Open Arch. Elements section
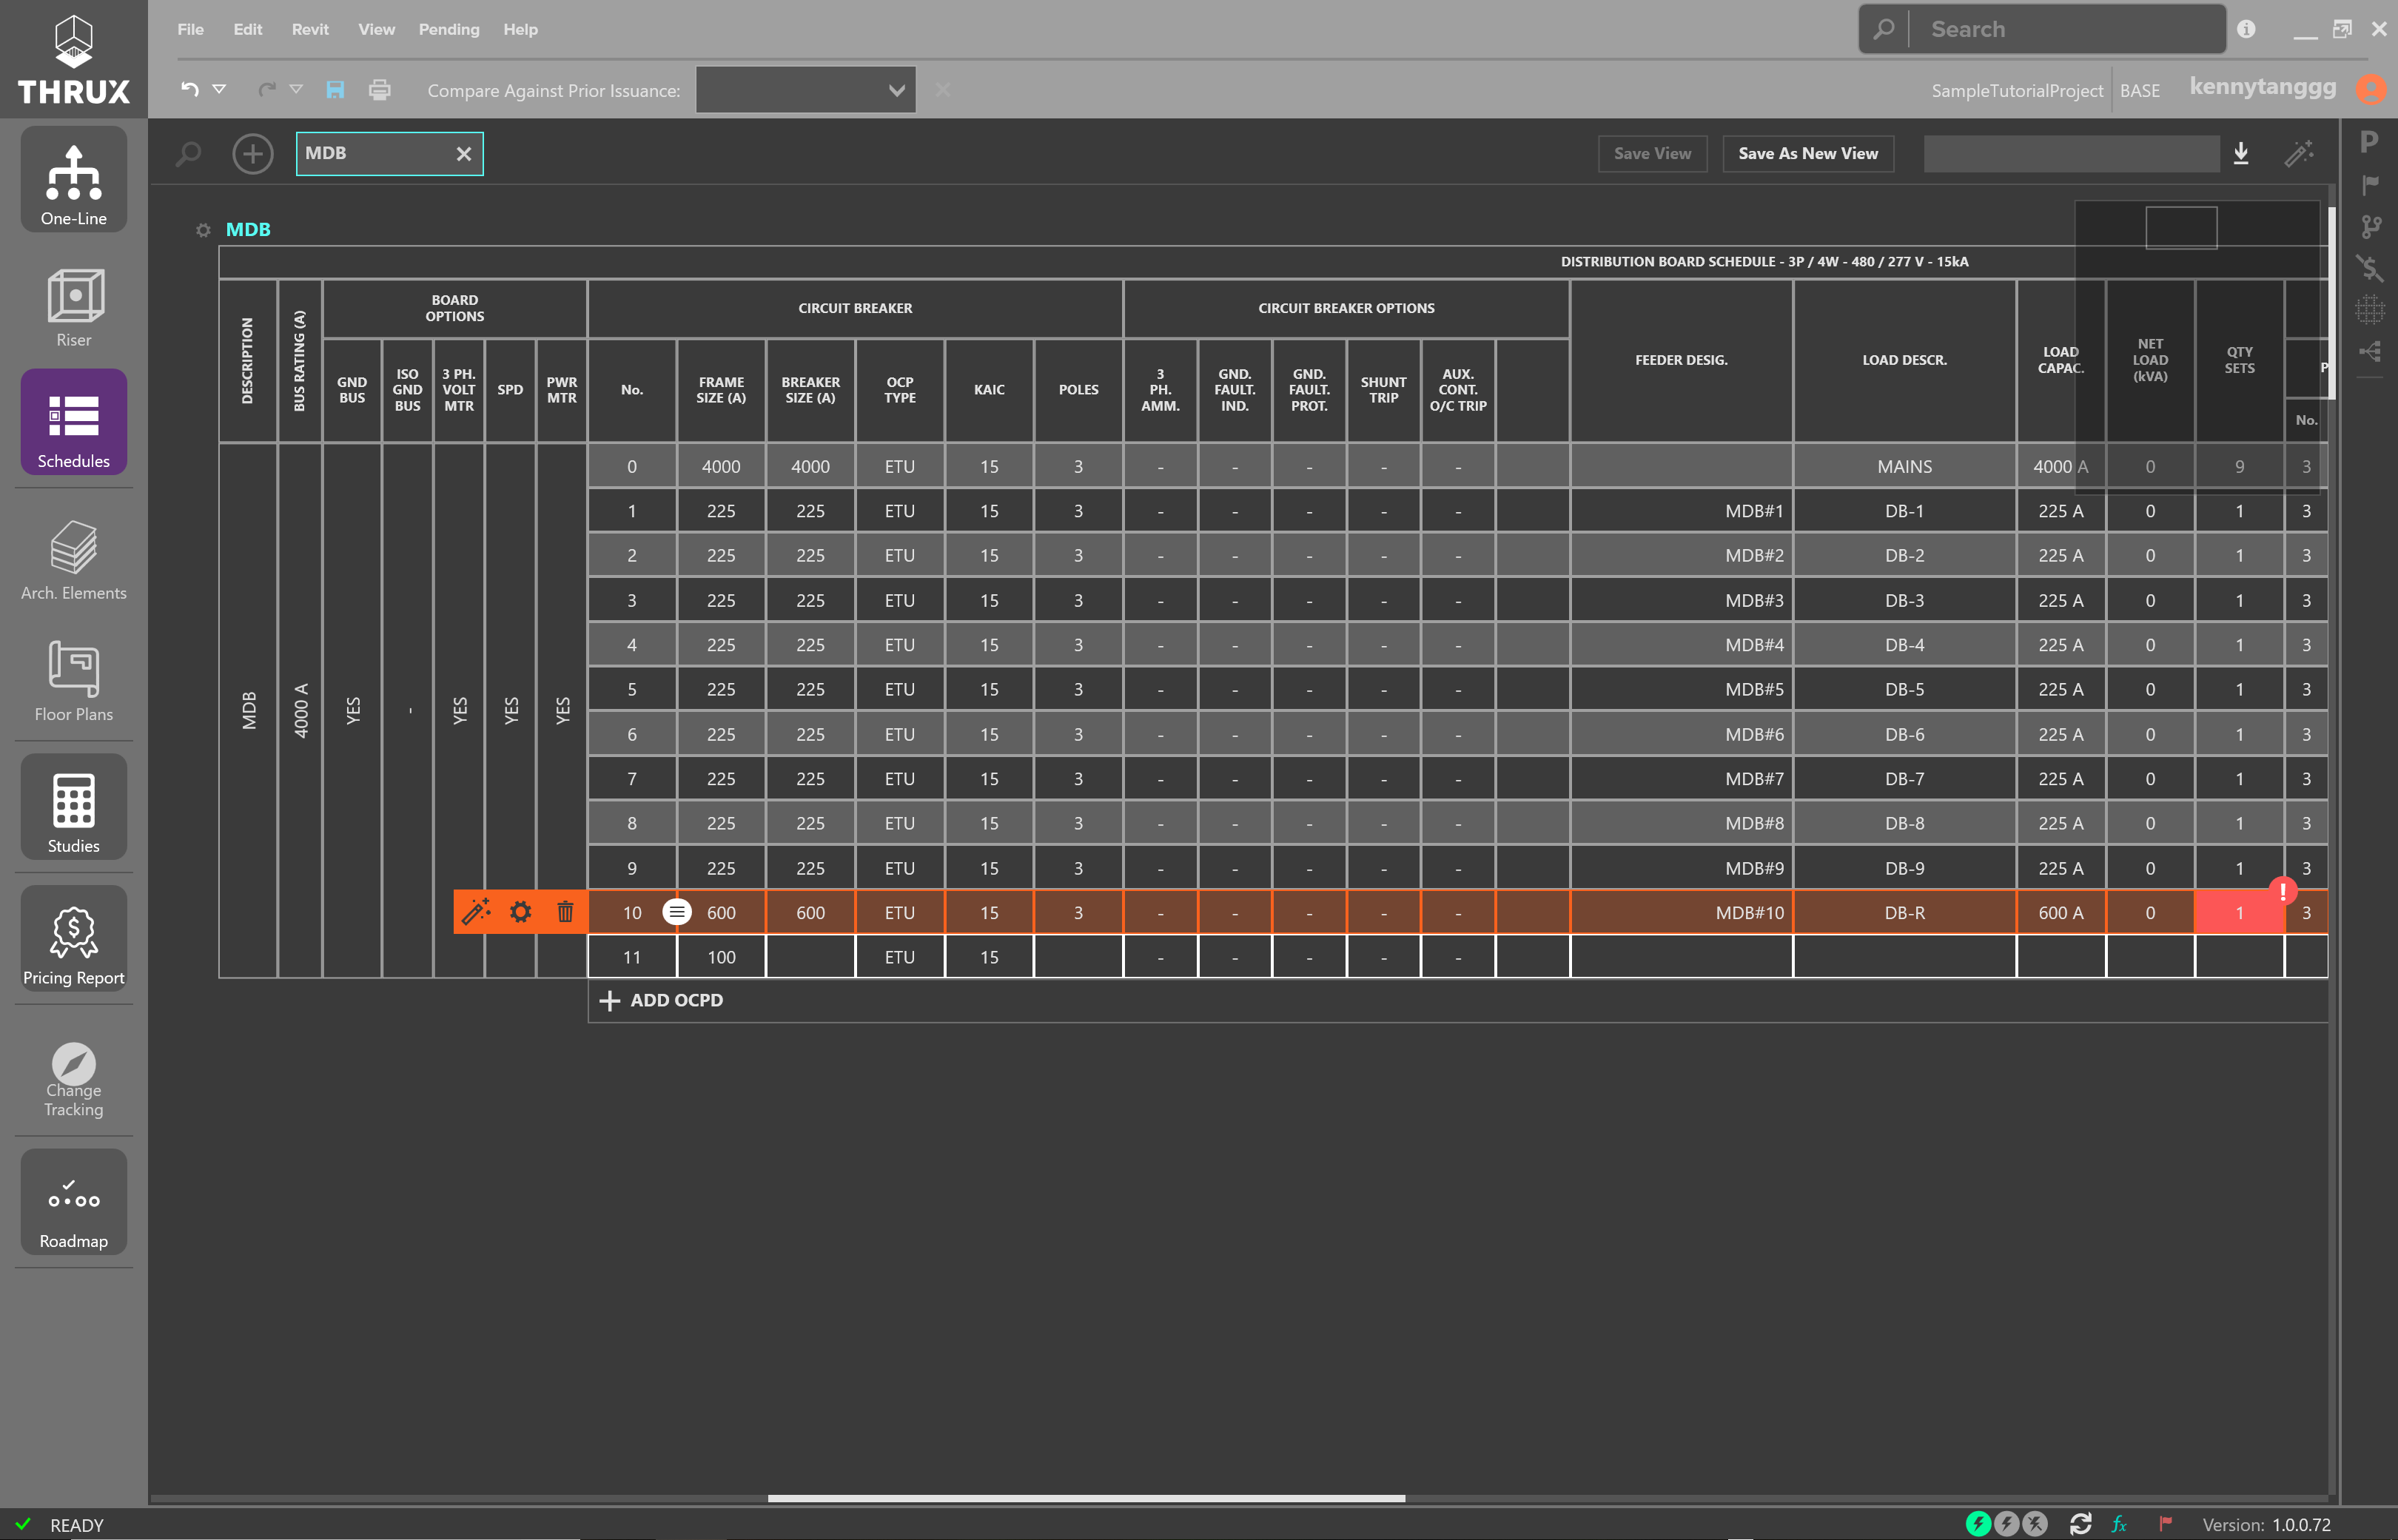The image size is (2398, 1540). point(73,560)
